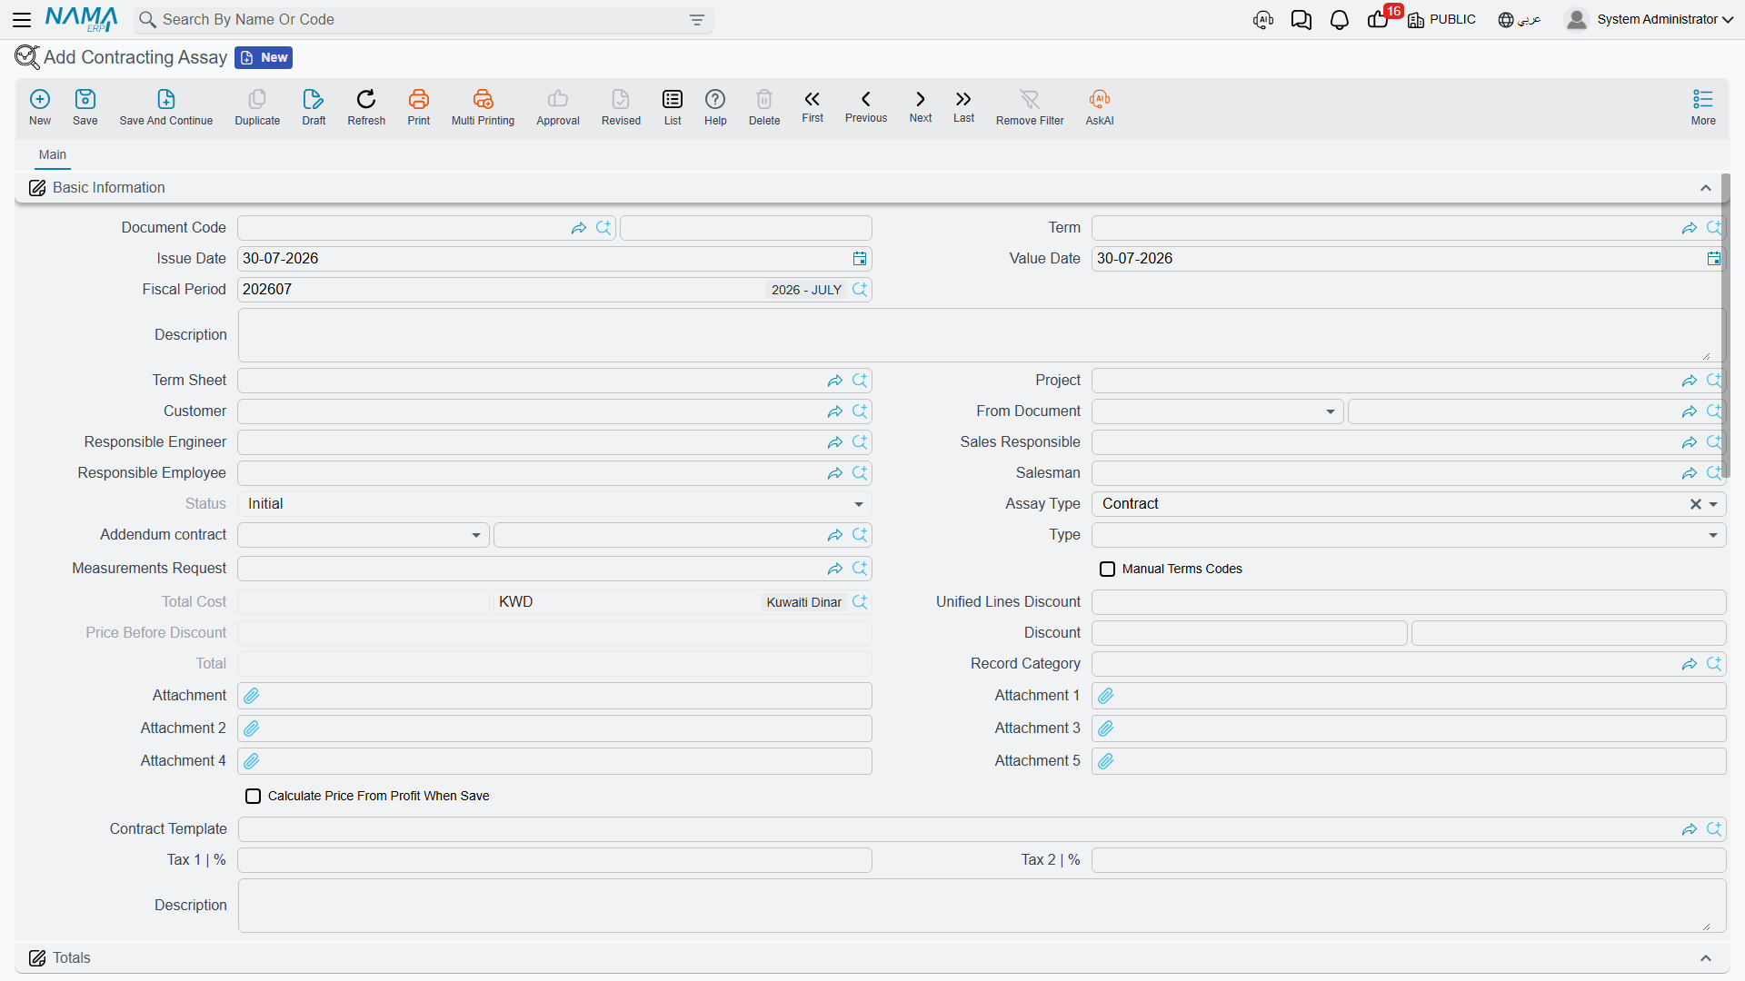The width and height of the screenshot is (1745, 981).
Task: Click the Search By Name Or Code field
Action: (424, 20)
